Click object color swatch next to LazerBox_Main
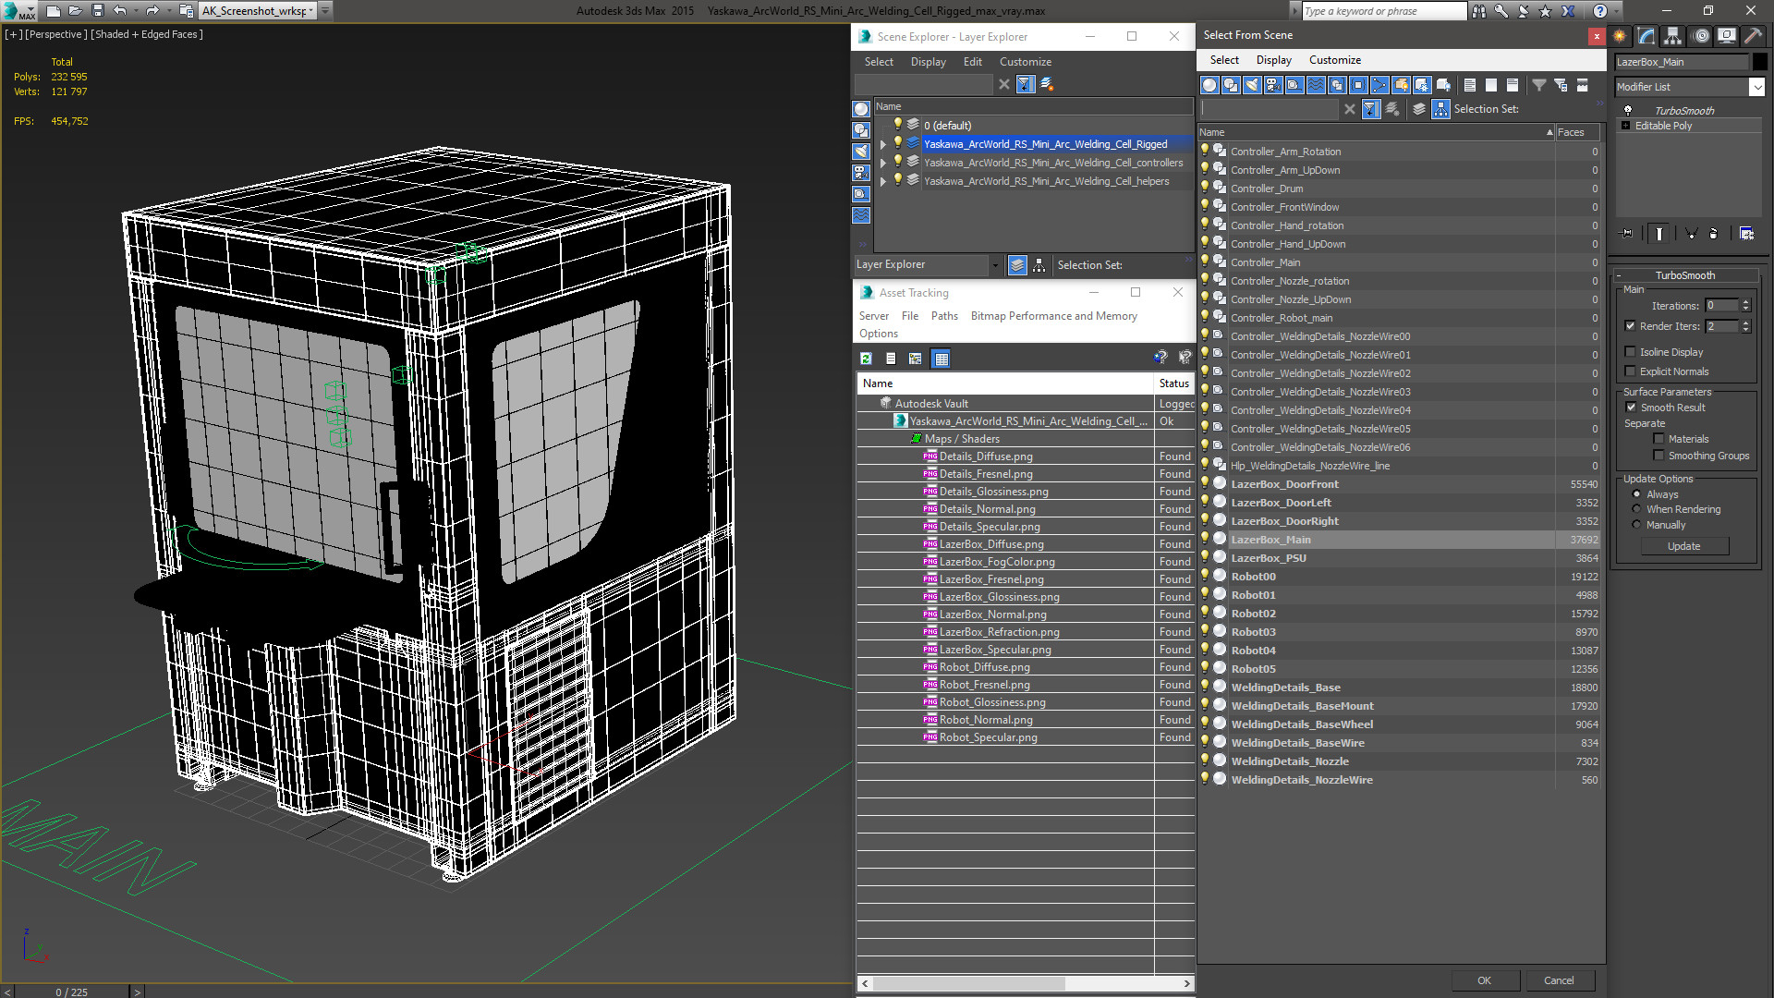This screenshot has width=1774, height=998. click(x=1759, y=62)
